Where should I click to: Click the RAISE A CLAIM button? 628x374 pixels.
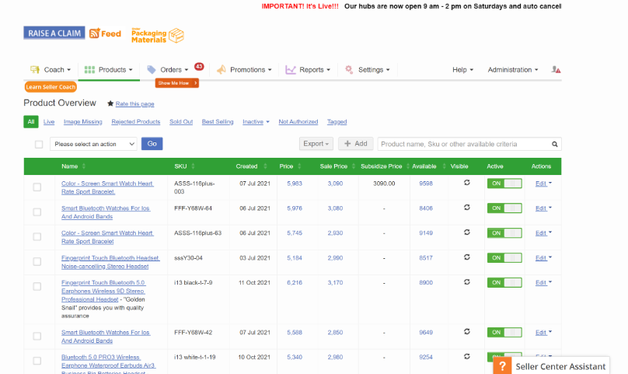[x=54, y=33]
